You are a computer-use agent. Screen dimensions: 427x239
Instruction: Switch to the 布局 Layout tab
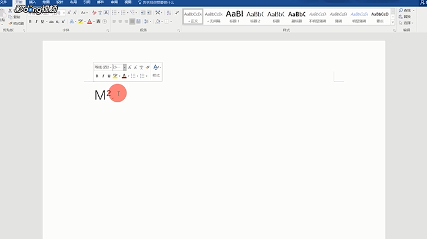coord(73,2)
